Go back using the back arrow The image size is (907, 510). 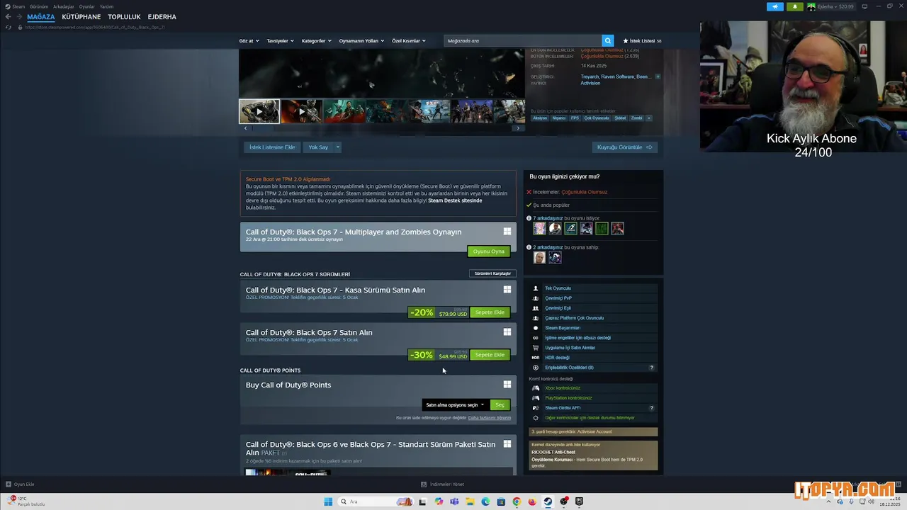pos(9,17)
